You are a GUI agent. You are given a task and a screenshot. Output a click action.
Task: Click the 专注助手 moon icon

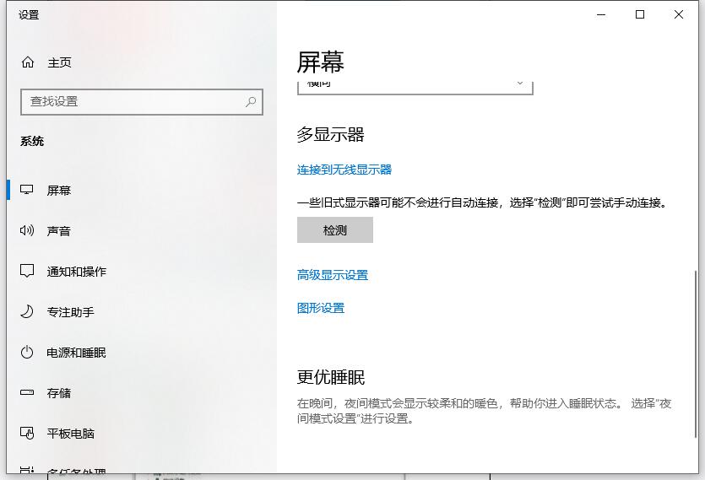pyautogui.click(x=27, y=311)
